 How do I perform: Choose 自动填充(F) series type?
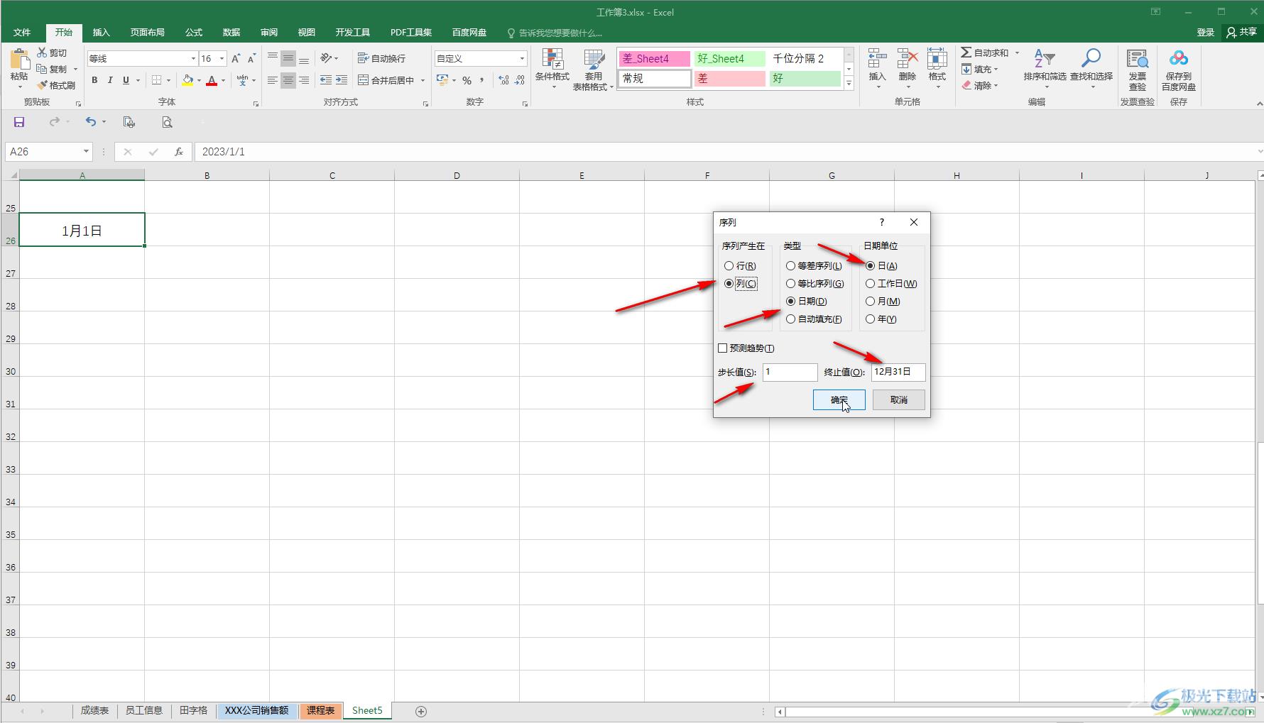(814, 319)
